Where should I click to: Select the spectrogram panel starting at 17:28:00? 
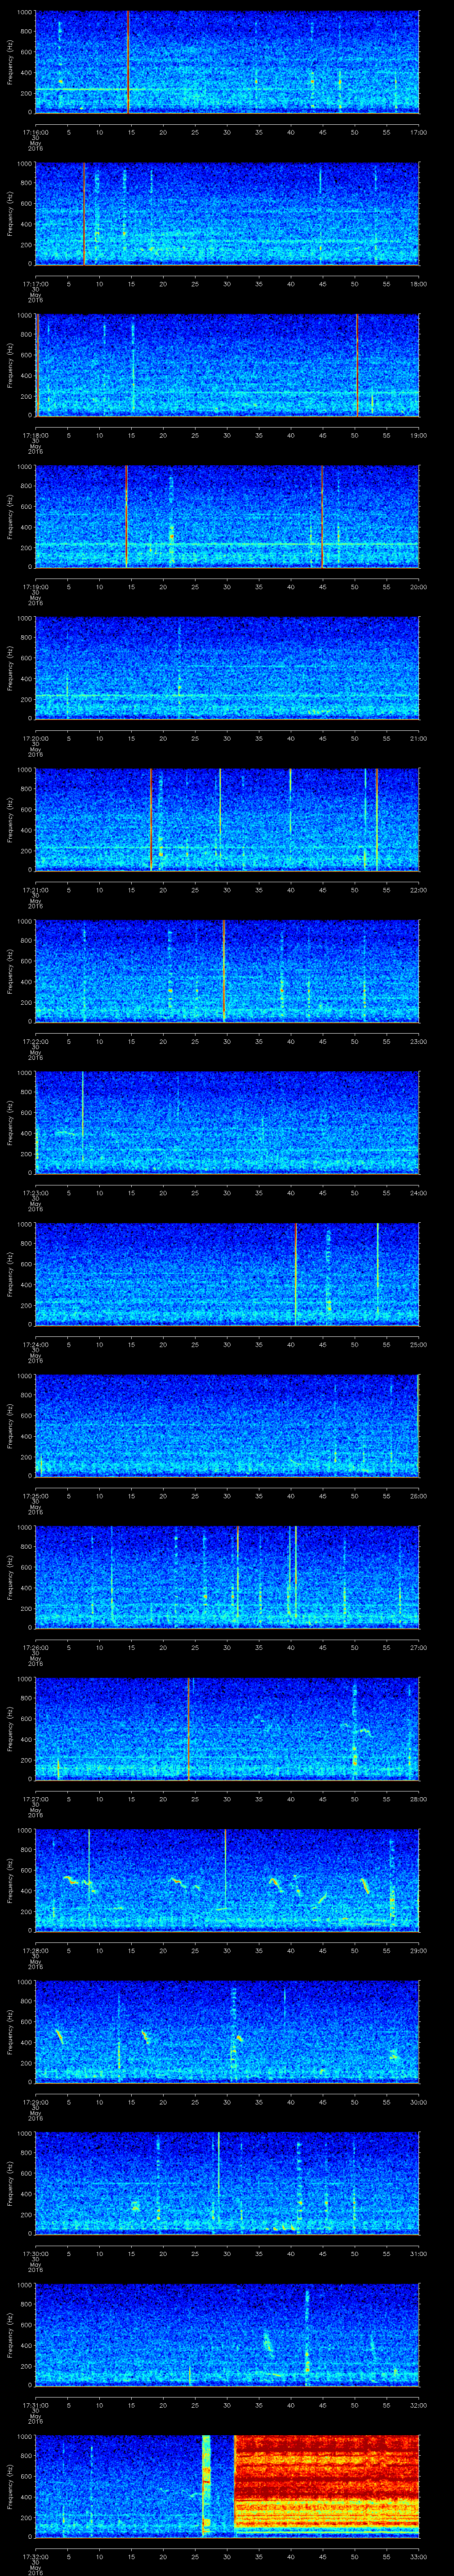[x=227, y=1880]
